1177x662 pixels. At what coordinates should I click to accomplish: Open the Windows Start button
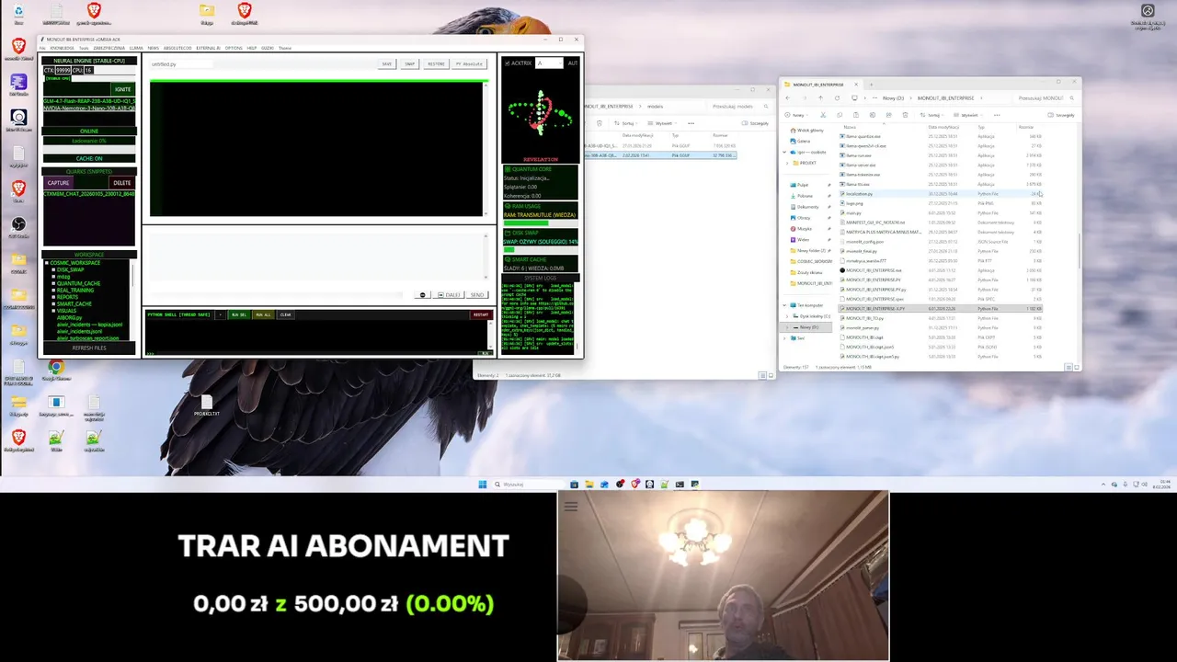(x=482, y=484)
